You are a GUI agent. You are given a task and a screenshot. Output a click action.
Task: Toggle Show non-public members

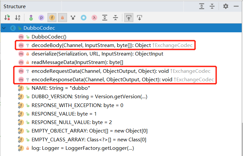click(x=62, y=18)
